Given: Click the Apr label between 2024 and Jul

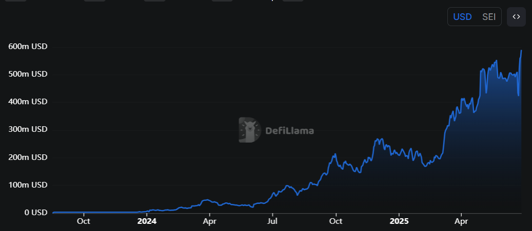Looking at the screenshot, I should 209,221.
